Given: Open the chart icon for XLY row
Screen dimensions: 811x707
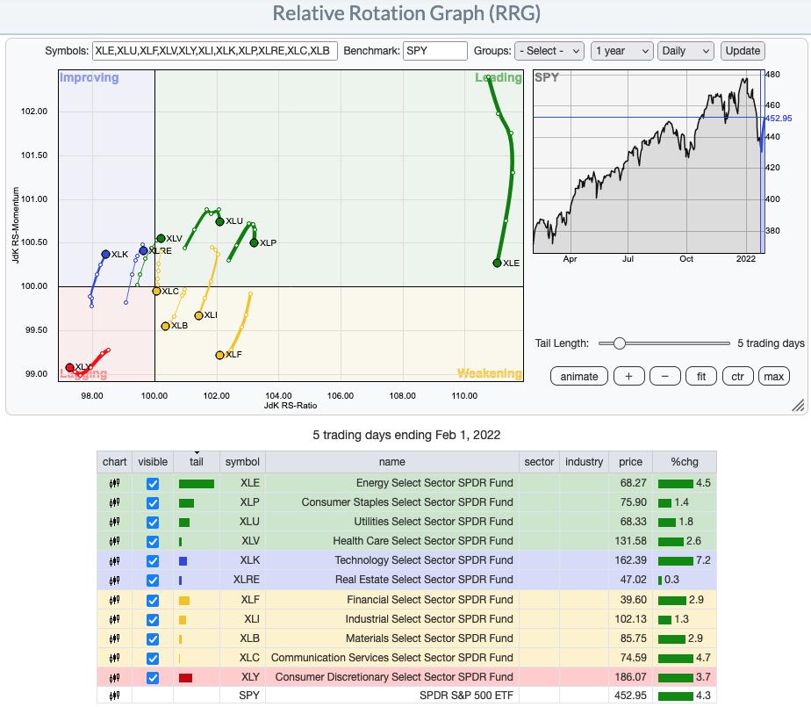Looking at the screenshot, I should 114,677.
